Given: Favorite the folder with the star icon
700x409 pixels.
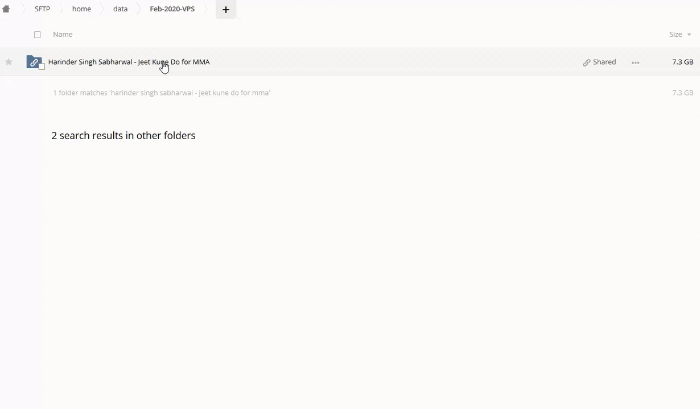Looking at the screenshot, I should 9,62.
